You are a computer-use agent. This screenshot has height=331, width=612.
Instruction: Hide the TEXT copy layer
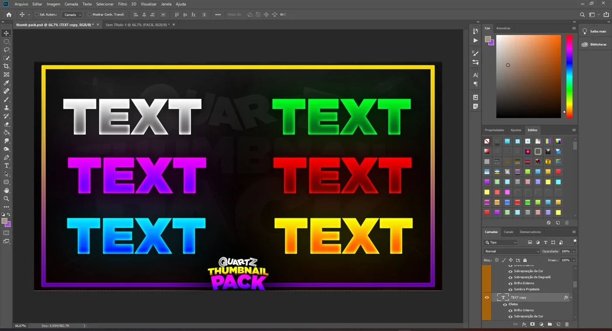487,297
